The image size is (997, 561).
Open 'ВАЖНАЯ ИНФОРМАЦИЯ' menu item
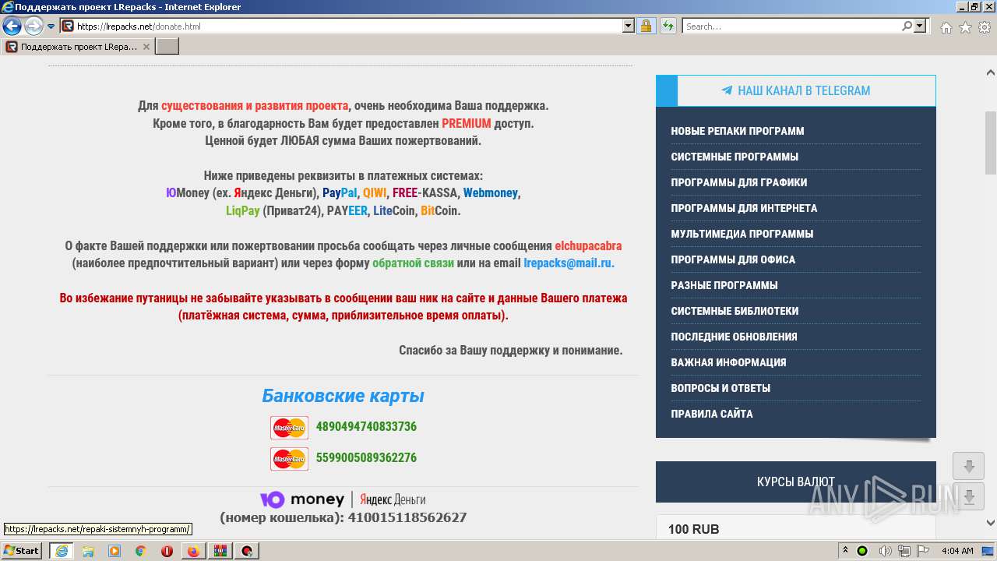click(728, 362)
